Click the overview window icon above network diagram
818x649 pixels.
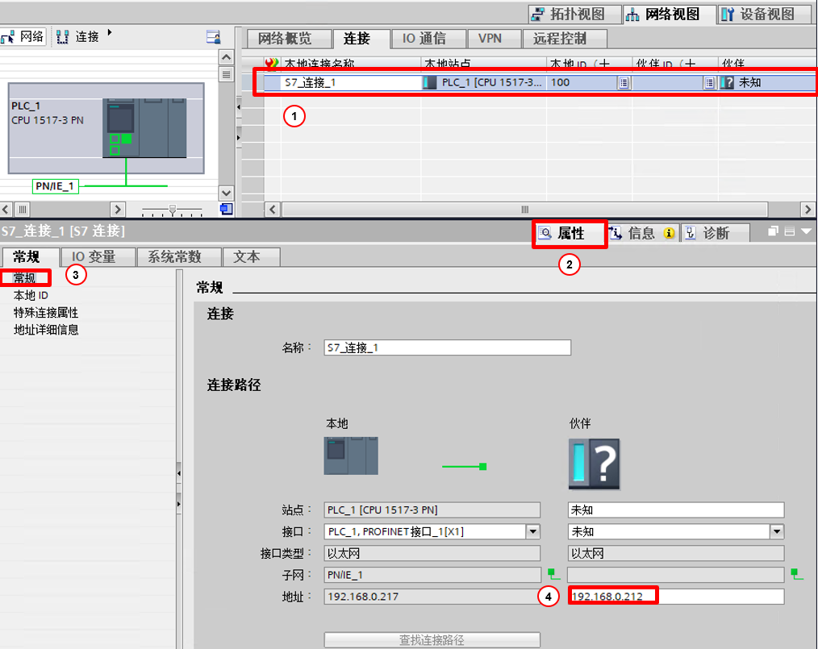click(213, 36)
